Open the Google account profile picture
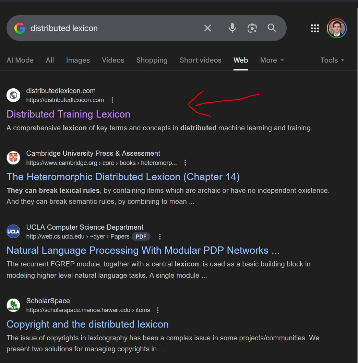Image resolution: width=358 pixels, height=363 pixels. [337, 28]
